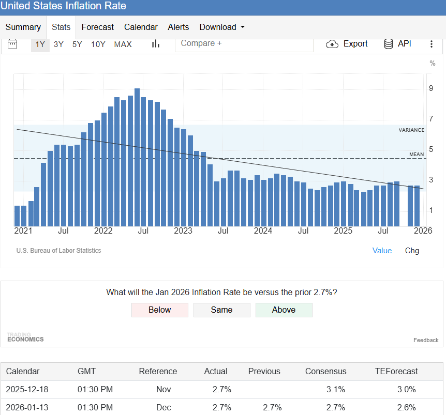The image size is (446, 415).
Task: Click the Download dropdown arrow
Action: coord(243,27)
